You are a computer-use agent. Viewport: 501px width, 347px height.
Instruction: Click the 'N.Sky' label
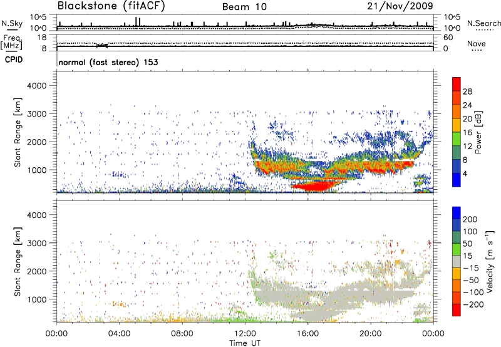tap(12, 23)
